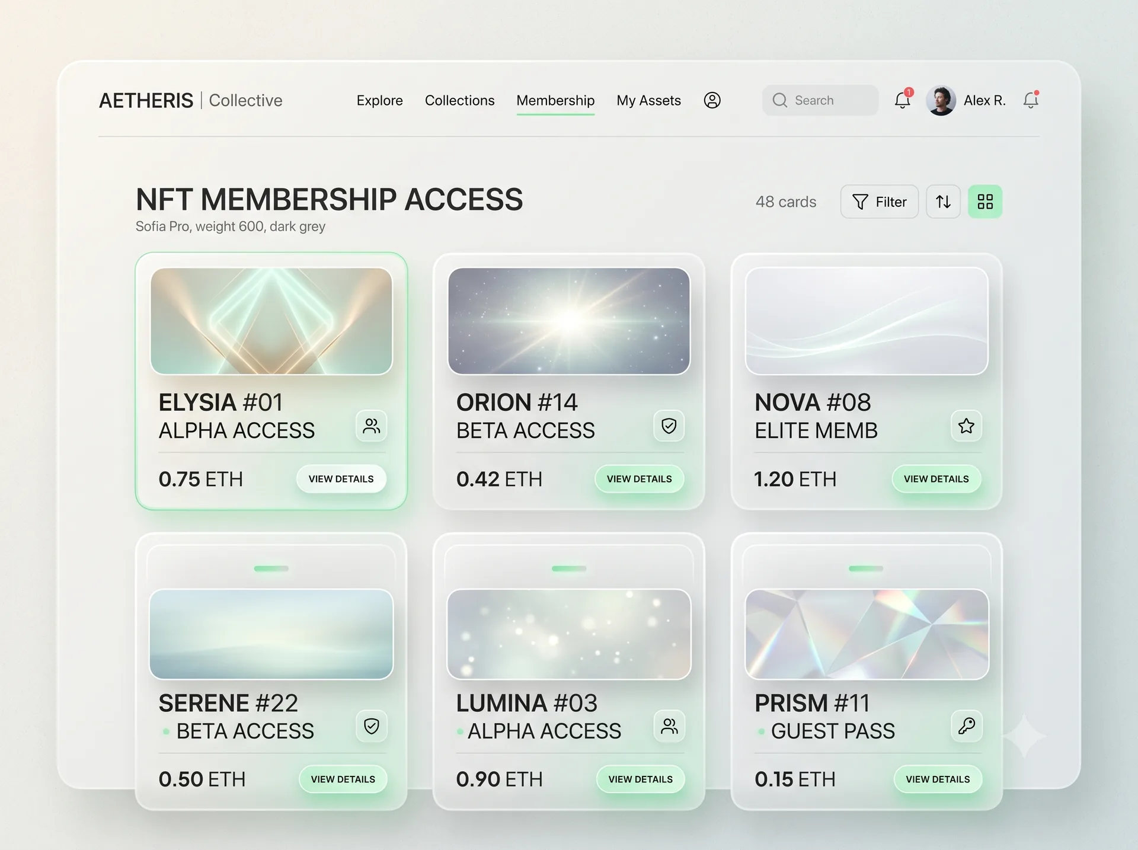1138x850 pixels.
Task: Toggle the sort order arrows button
Action: pyautogui.click(x=943, y=202)
